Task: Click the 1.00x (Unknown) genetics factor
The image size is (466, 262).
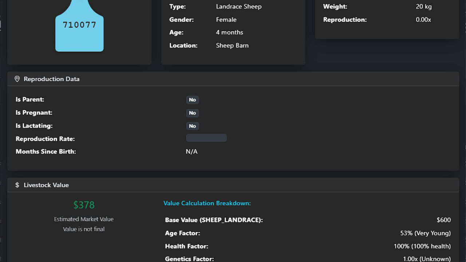Action: coord(426,259)
